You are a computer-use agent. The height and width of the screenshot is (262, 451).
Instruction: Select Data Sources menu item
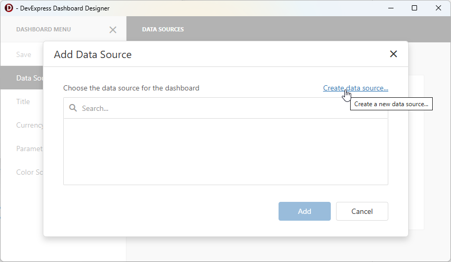22,78
